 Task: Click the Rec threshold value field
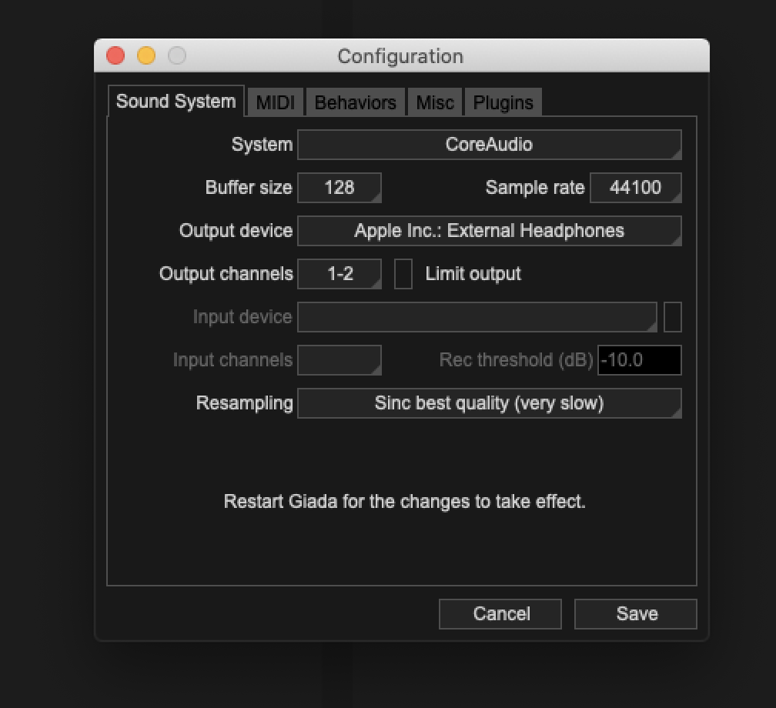click(639, 360)
